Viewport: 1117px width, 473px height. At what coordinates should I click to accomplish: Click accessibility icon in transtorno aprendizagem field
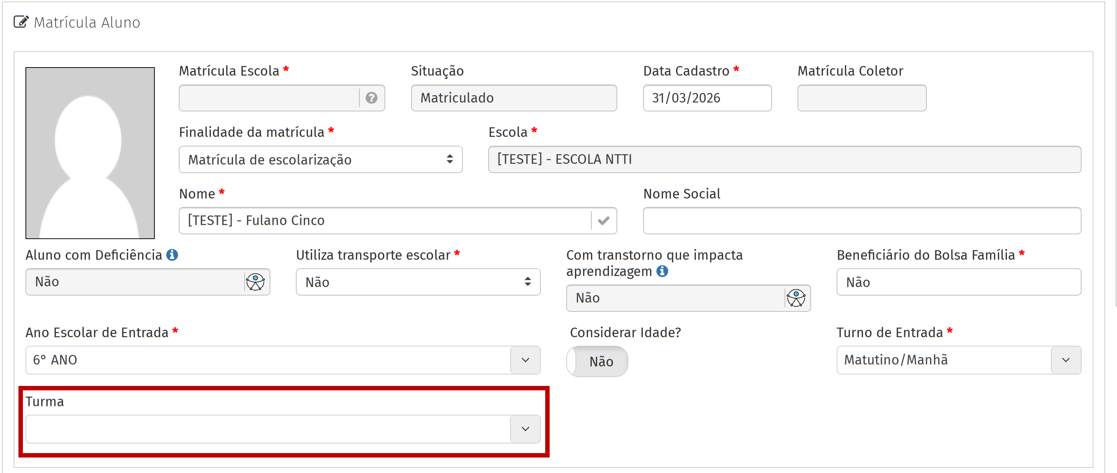pos(796,298)
